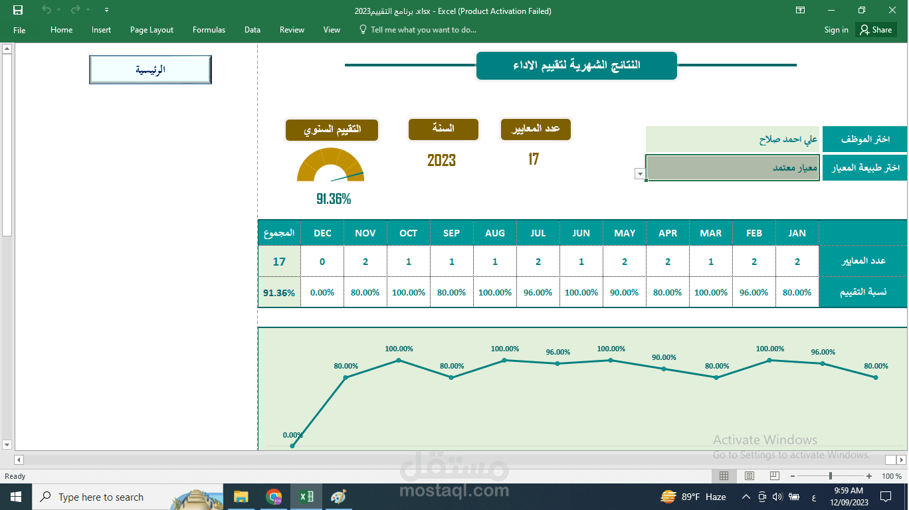Go to the Data tab
This screenshot has width=909, height=510.
252,30
